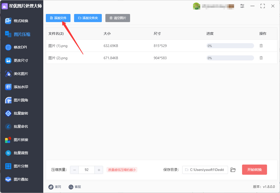This screenshot has height=193, width=280.
Task: Click size value 671.84KB
Action: [111, 58]
